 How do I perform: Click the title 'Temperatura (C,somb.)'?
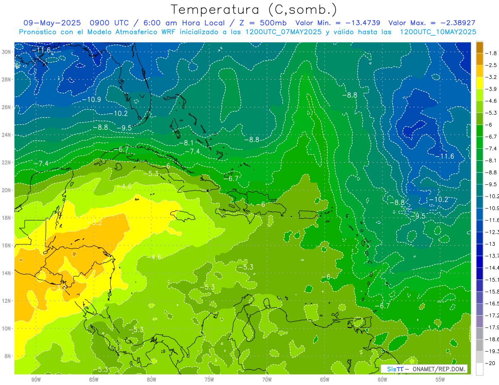point(254,10)
